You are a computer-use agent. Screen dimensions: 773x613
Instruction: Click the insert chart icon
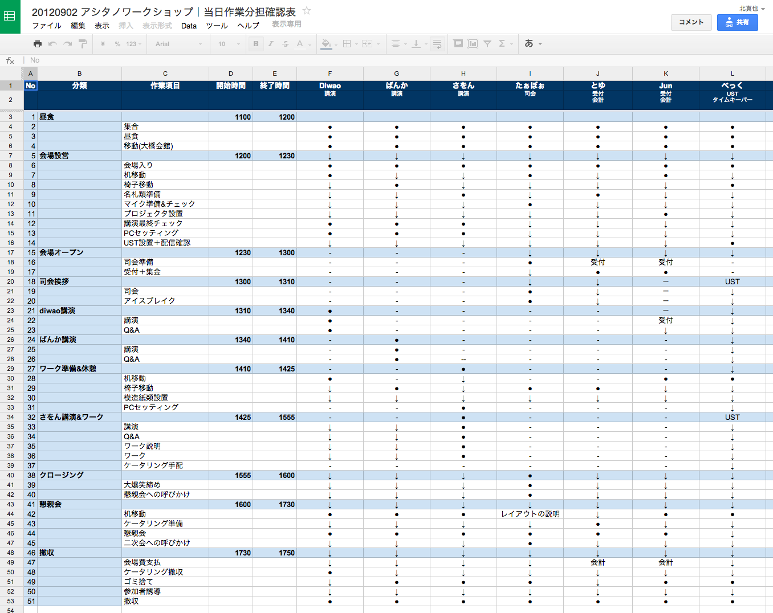(x=473, y=44)
